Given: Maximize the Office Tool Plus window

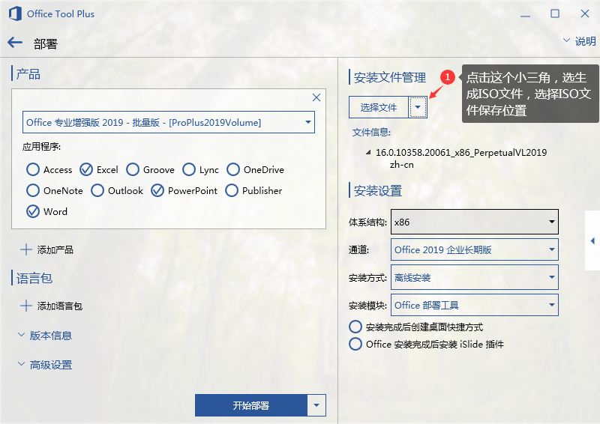Looking at the screenshot, I should [x=555, y=13].
